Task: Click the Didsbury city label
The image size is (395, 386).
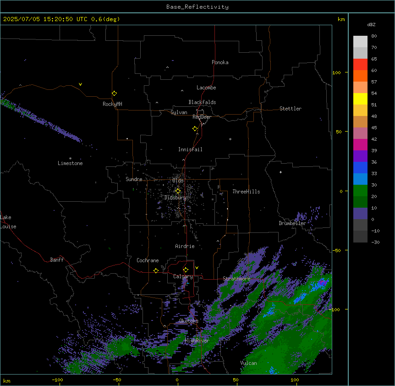Action: coord(176,198)
